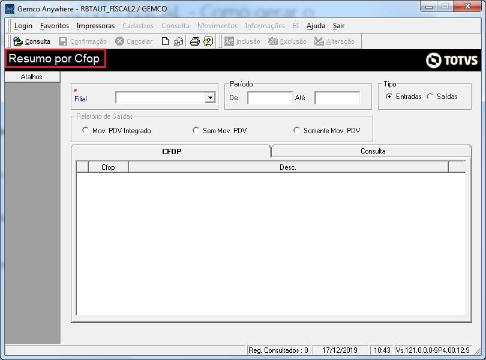Click the printer icon in toolbar
The height and width of the screenshot is (360, 486).
coord(194,41)
